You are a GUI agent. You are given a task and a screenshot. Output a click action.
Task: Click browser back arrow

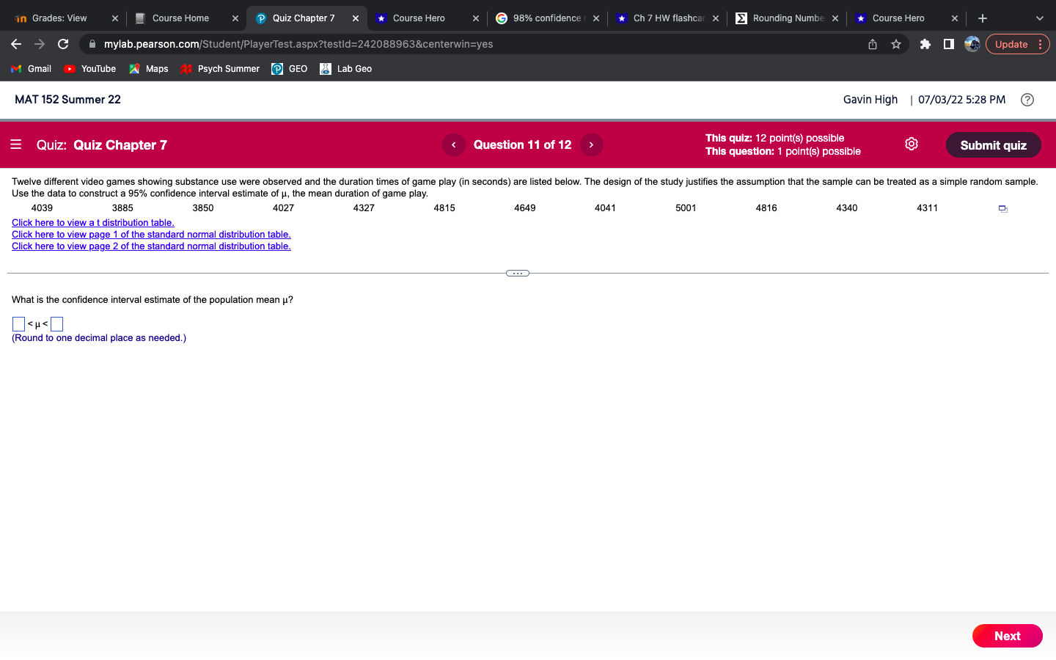pos(16,44)
